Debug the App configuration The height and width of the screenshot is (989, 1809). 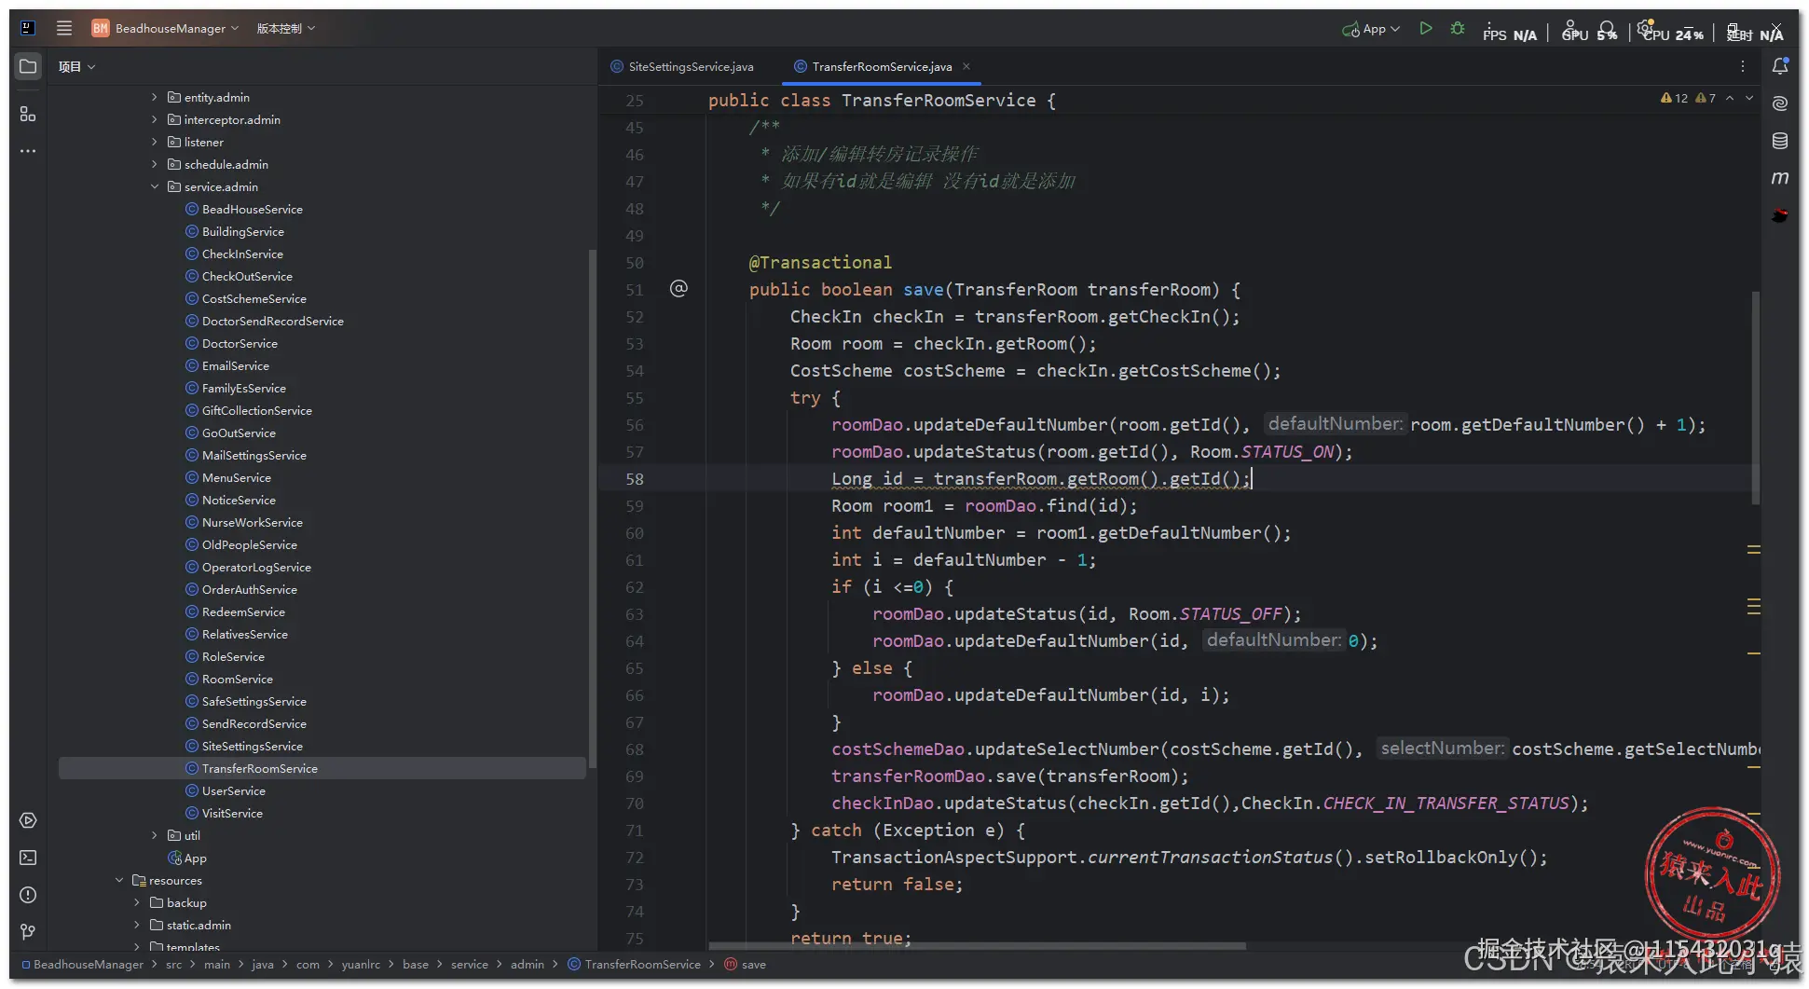click(x=1458, y=29)
